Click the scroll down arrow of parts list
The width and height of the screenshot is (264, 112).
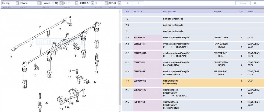(x=120, y=111)
